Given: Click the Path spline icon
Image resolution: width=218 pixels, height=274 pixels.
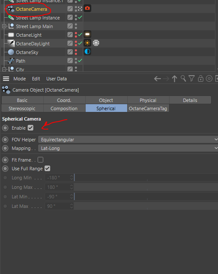Looking at the screenshot, I should tap(11, 61).
